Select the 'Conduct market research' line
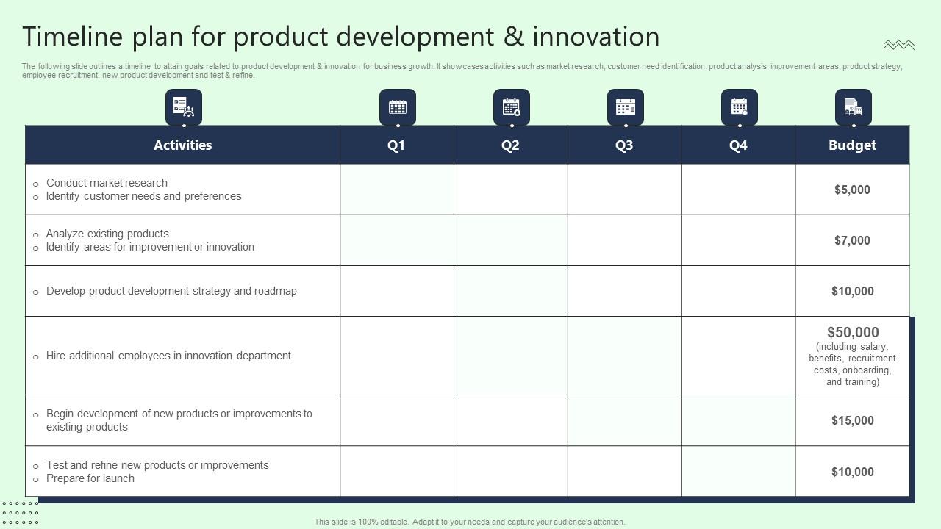Image resolution: width=941 pixels, height=529 pixels. click(107, 183)
